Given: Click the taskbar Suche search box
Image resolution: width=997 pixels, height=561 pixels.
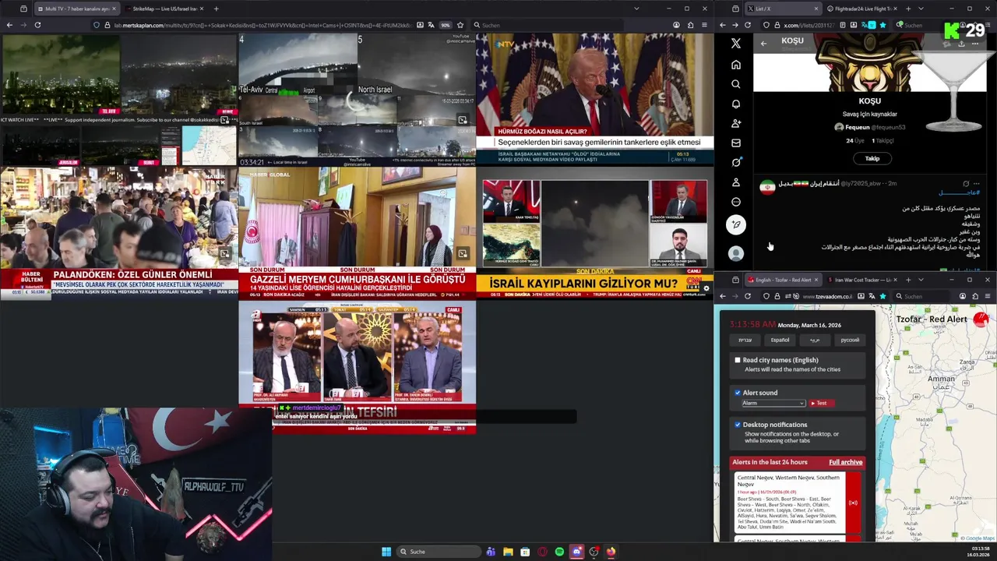Looking at the screenshot, I should tap(439, 552).
